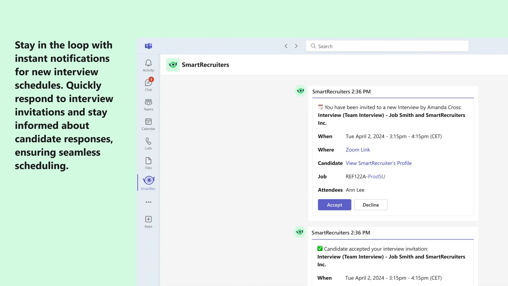The height and width of the screenshot is (286, 508).
Task: Click SmartRecruiters logo in chat header
Action: click(x=173, y=65)
